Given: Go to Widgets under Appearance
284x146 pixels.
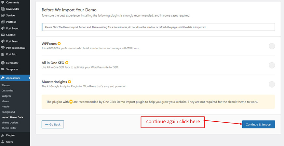Looking at the screenshot, I should 6,96.
